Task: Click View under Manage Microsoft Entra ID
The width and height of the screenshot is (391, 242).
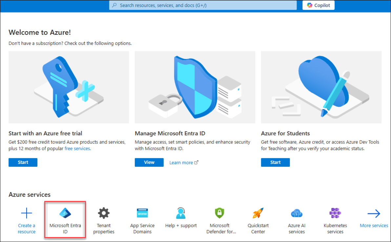Action: coord(149,162)
